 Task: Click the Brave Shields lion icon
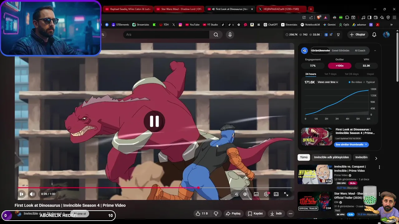coord(318,17)
